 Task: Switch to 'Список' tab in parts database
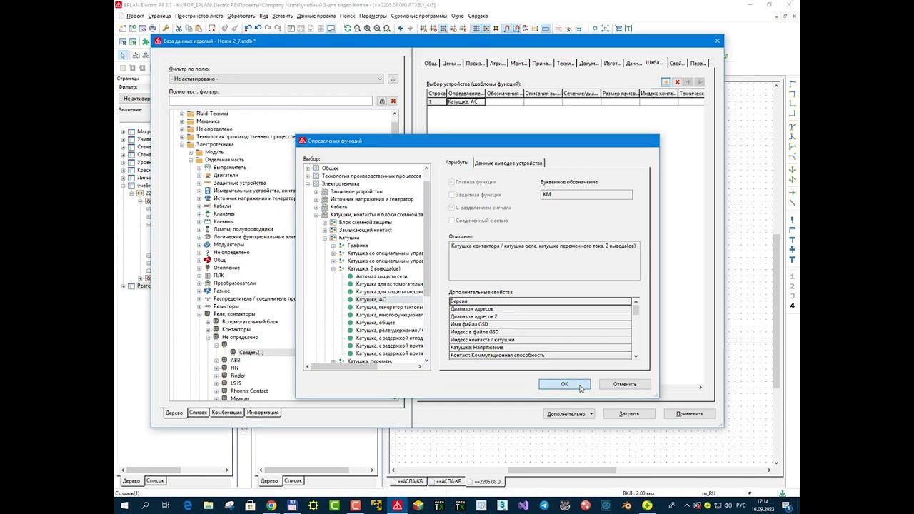click(198, 413)
